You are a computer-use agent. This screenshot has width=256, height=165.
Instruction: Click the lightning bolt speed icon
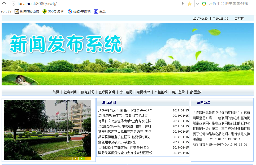coord(183,4)
